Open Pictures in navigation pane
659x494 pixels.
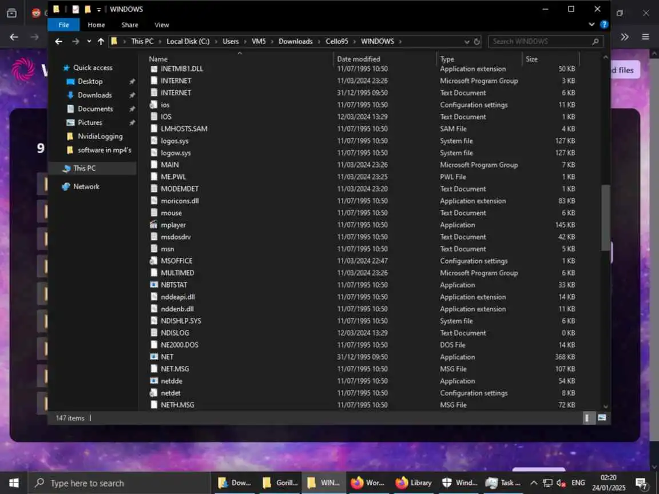(89, 123)
